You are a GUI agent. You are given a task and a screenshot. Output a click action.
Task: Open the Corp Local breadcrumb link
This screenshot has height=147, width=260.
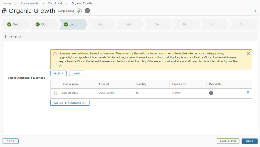pyautogui.click(x=55, y=3)
